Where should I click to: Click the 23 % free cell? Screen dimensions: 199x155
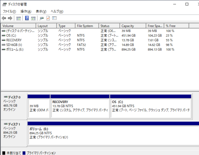(x=169, y=36)
